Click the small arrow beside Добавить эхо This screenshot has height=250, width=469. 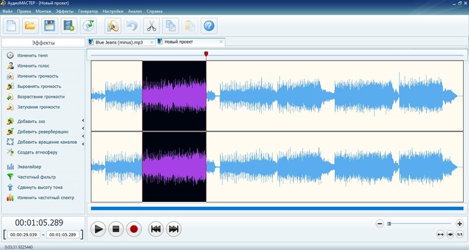[83, 120]
